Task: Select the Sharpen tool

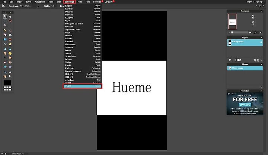Action: (x=10, y=49)
